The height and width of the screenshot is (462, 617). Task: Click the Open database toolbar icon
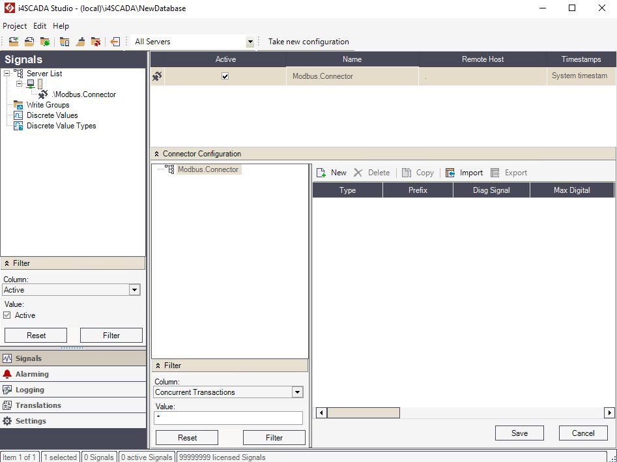tap(29, 41)
